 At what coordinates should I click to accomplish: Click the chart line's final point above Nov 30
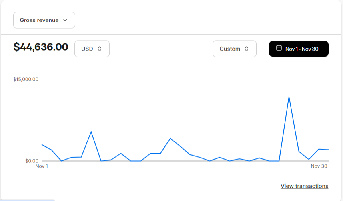coord(328,150)
